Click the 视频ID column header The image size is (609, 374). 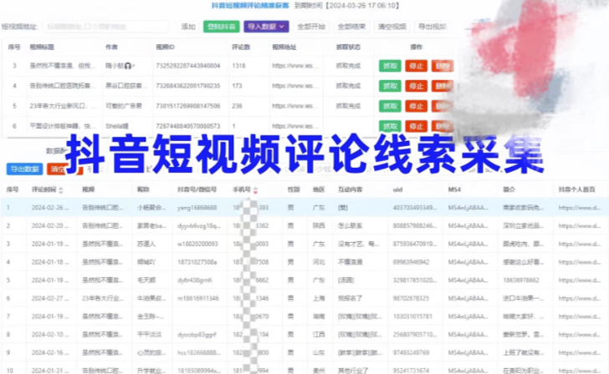point(165,48)
